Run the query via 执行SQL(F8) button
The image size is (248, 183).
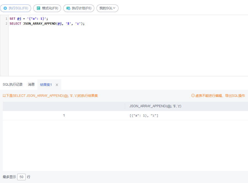click(16, 8)
